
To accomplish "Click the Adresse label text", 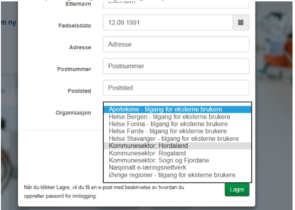I will coord(80,47).
